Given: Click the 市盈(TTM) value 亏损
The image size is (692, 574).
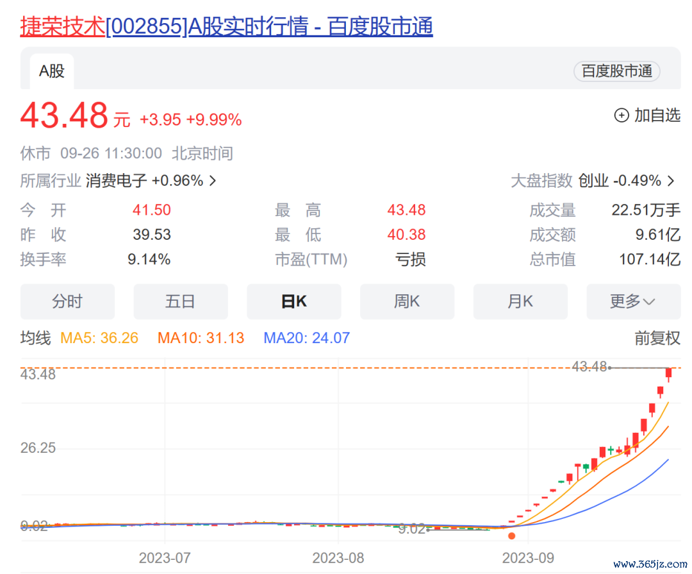Looking at the screenshot, I should 410,259.
